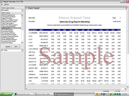
Task: Click the Report Sample window icon
Action: pyautogui.click(x=26, y=8)
